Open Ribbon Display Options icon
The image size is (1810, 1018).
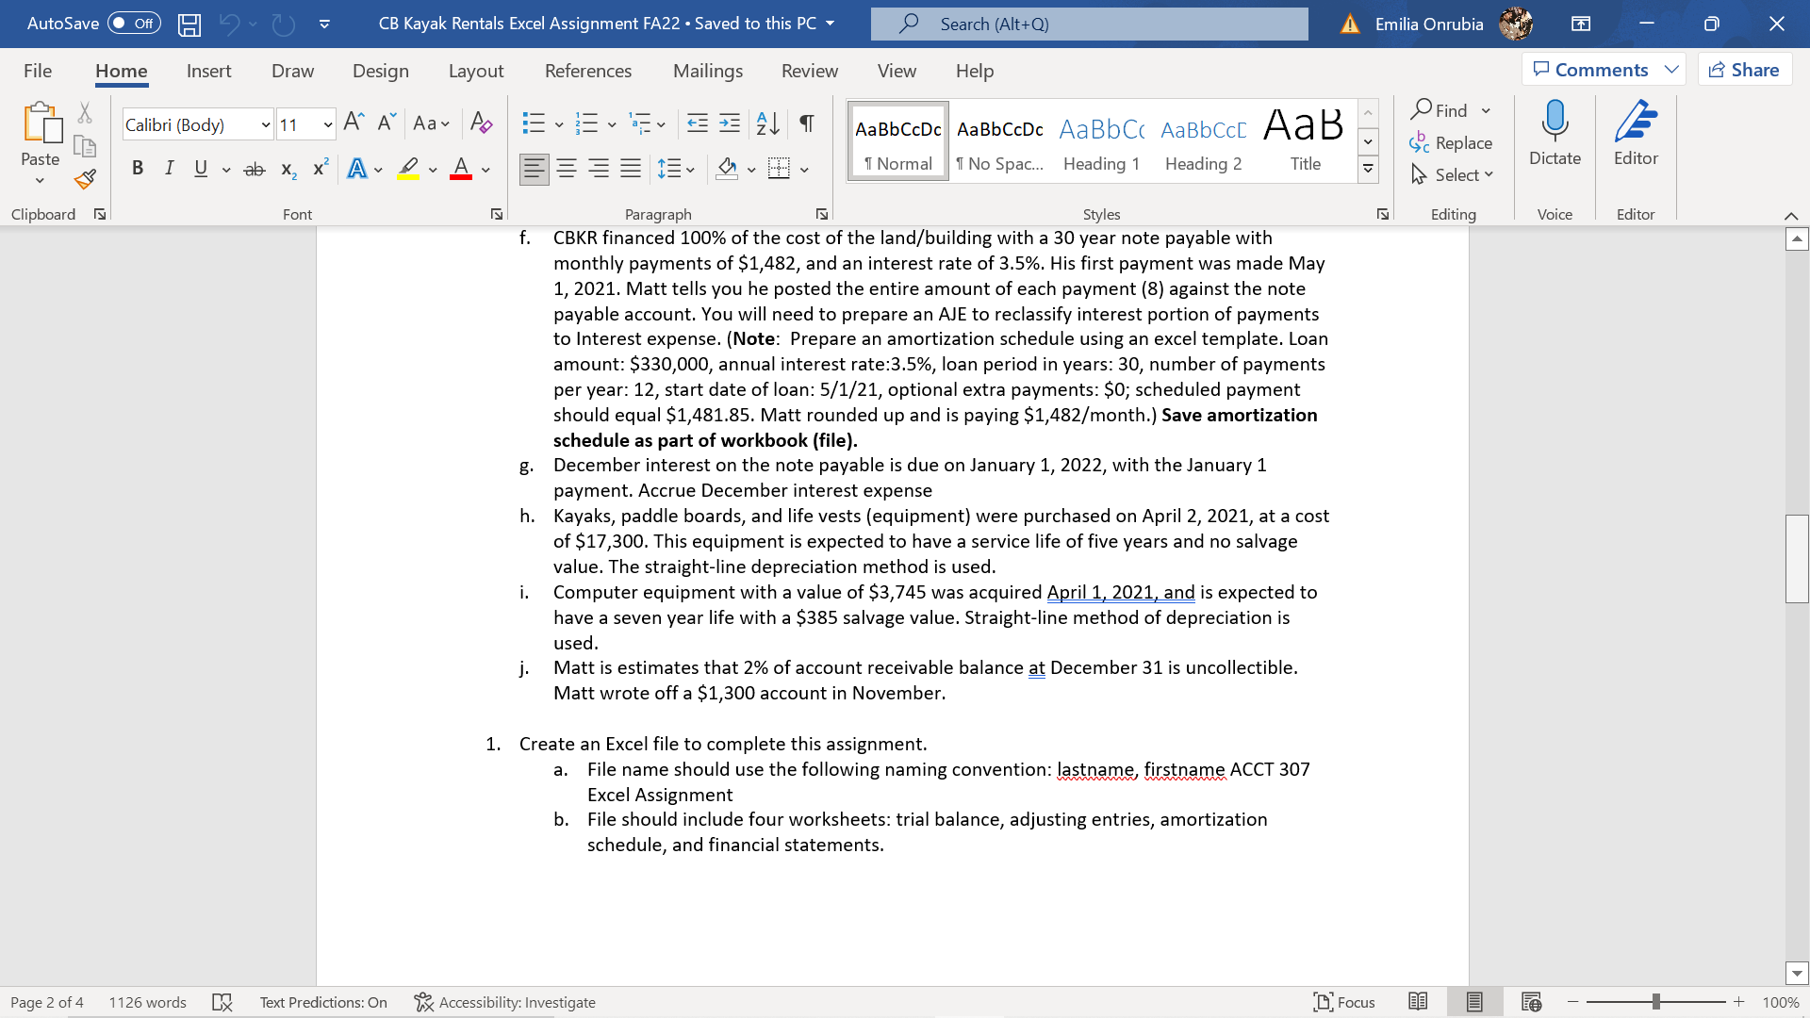point(1581,24)
